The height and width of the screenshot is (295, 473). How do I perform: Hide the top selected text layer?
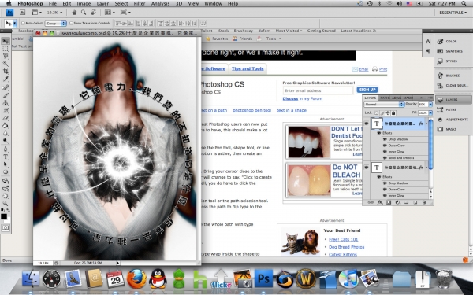pyautogui.click(x=367, y=124)
